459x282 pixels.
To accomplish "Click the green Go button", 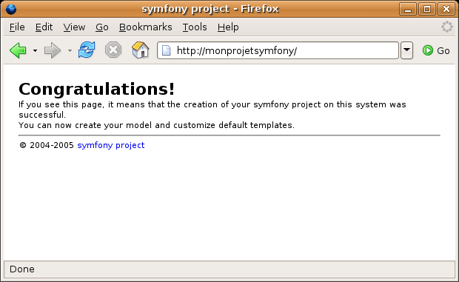I will click(436, 50).
